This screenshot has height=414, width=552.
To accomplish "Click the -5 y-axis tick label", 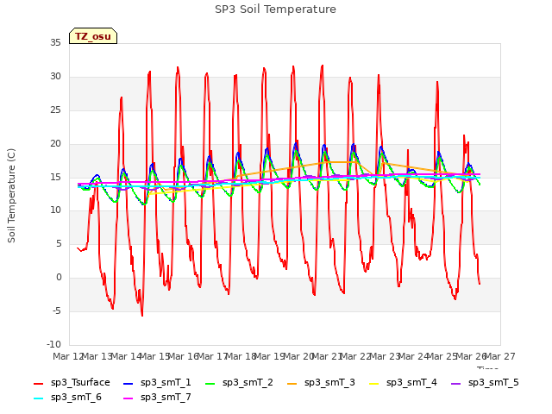I will [56, 310].
